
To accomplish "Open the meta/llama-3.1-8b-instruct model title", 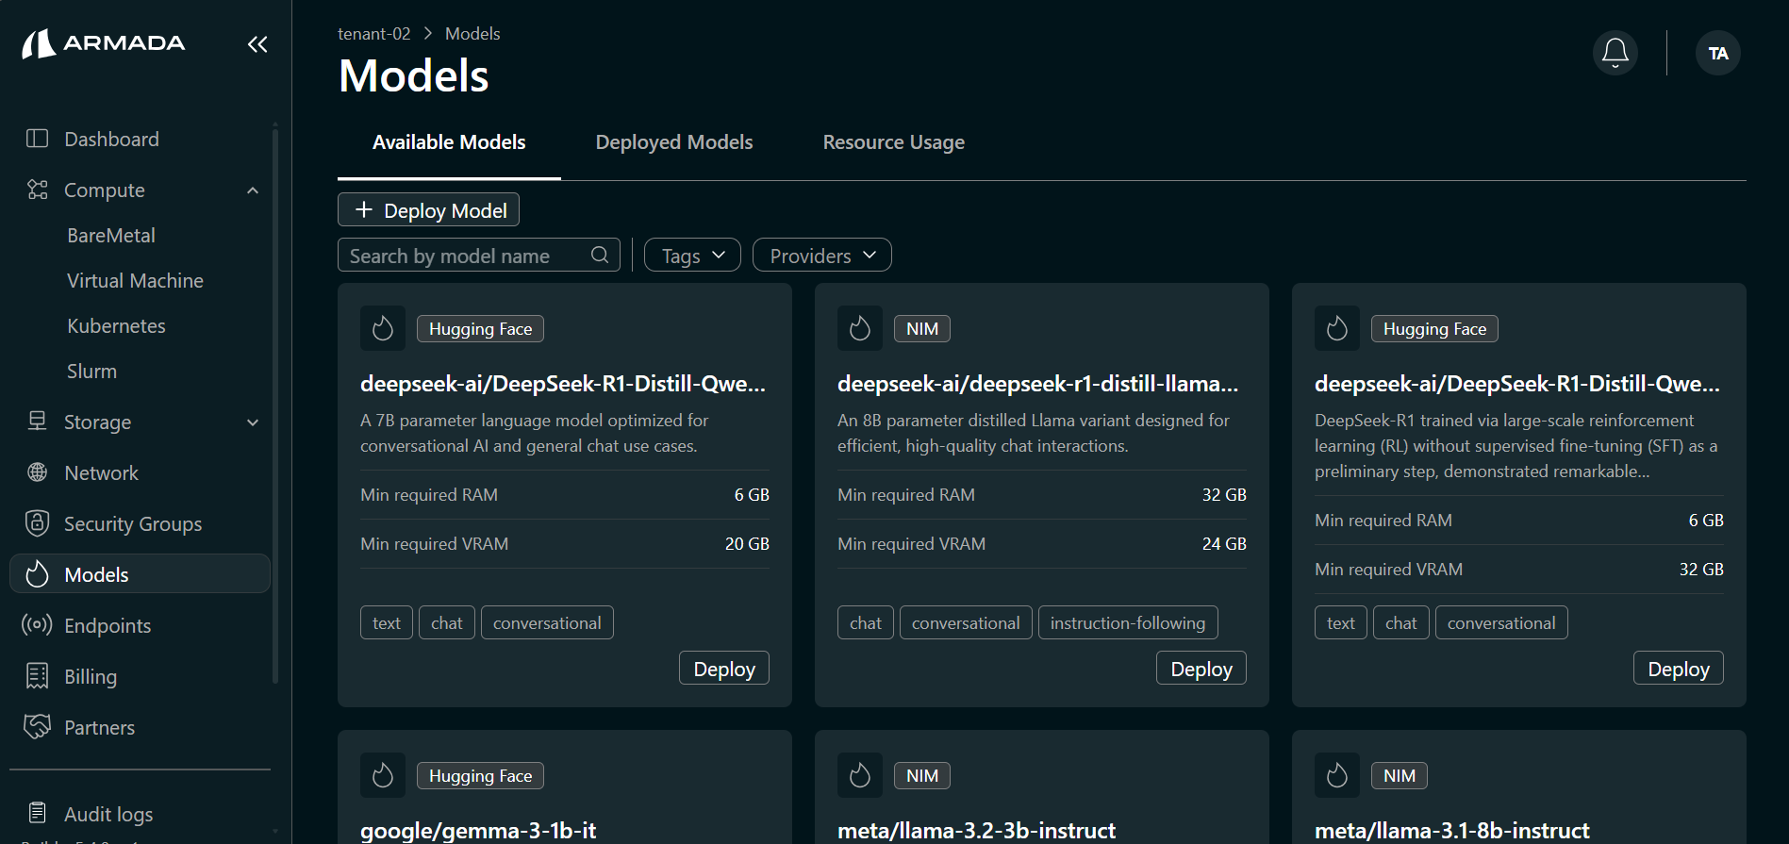I will 1452,831.
